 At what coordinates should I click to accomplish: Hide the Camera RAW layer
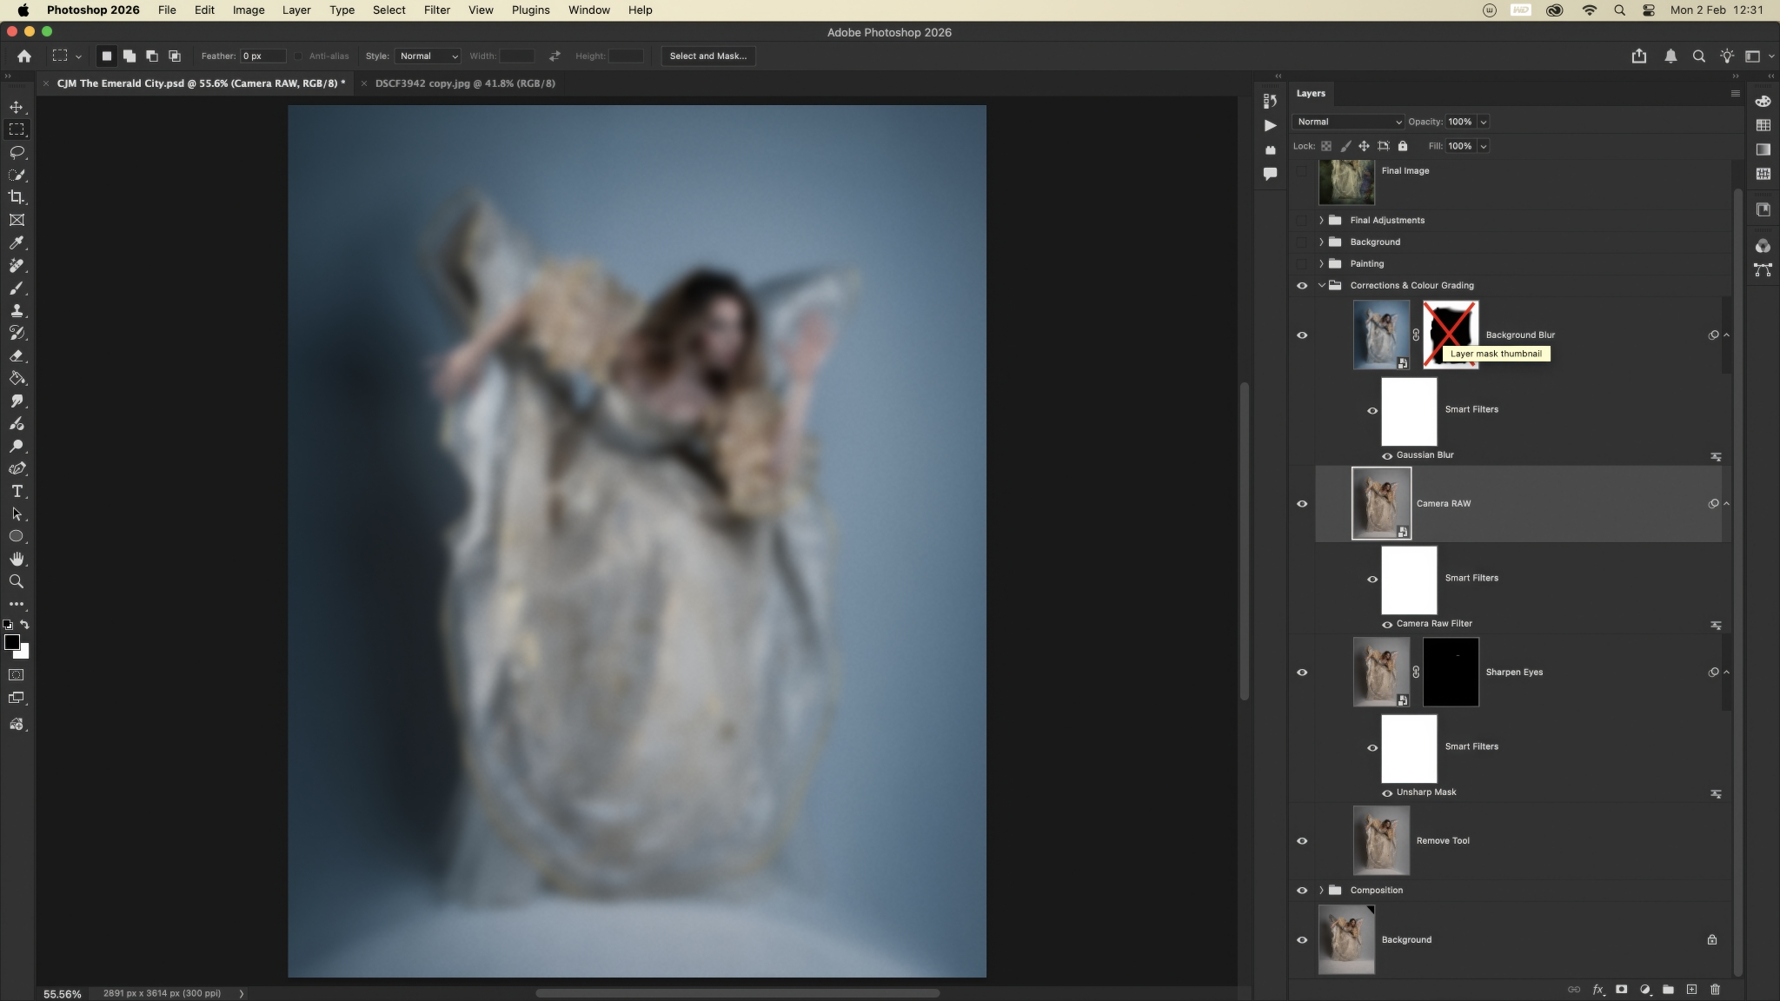pyautogui.click(x=1302, y=504)
